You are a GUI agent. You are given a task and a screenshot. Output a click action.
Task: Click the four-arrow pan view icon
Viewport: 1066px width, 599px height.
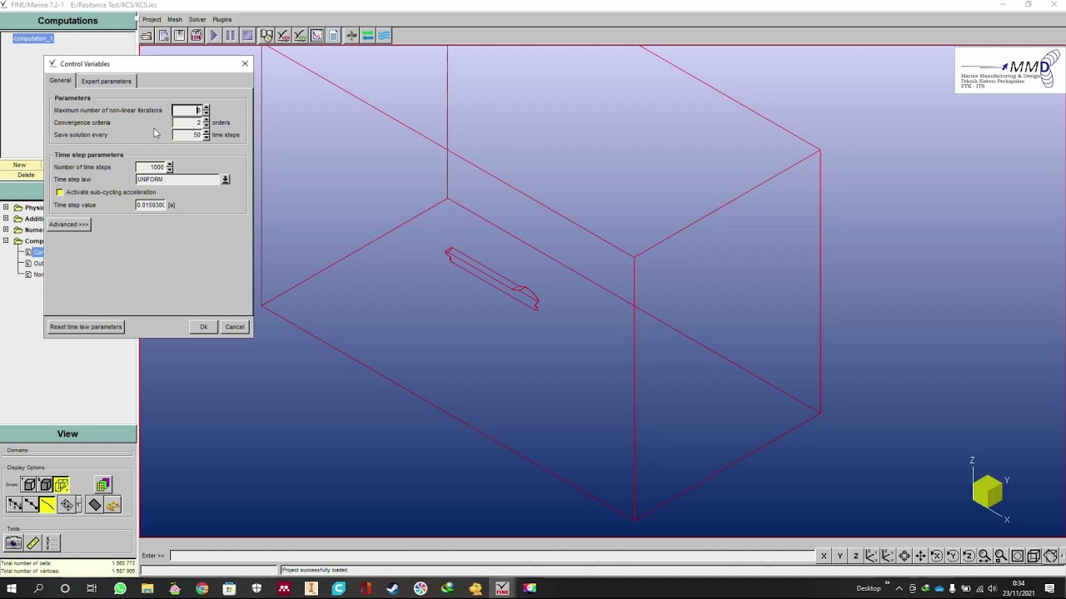(920, 556)
